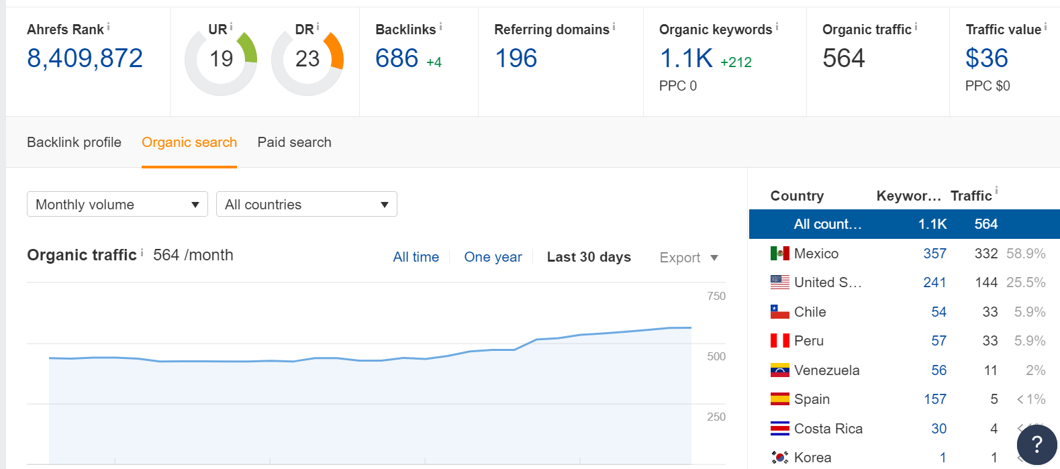Click United States traffic share 25.5%

1026,282
